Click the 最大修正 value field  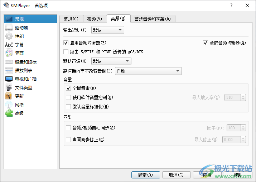(x=231, y=140)
